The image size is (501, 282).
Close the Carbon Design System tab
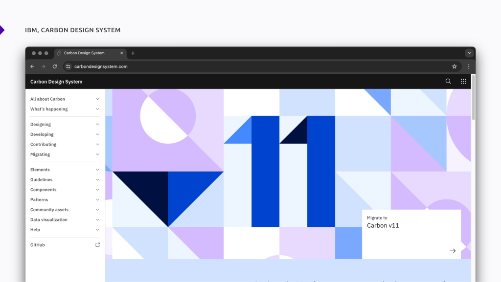(121, 53)
